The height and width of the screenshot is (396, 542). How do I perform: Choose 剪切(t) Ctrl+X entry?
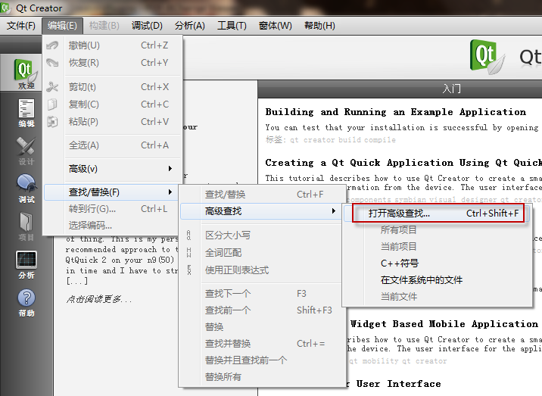coord(112,87)
